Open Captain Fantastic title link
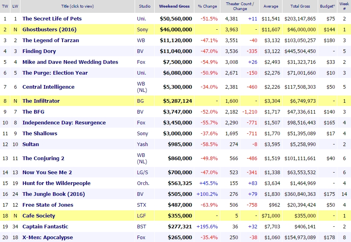The height and width of the screenshot is (242, 351). click(45, 226)
